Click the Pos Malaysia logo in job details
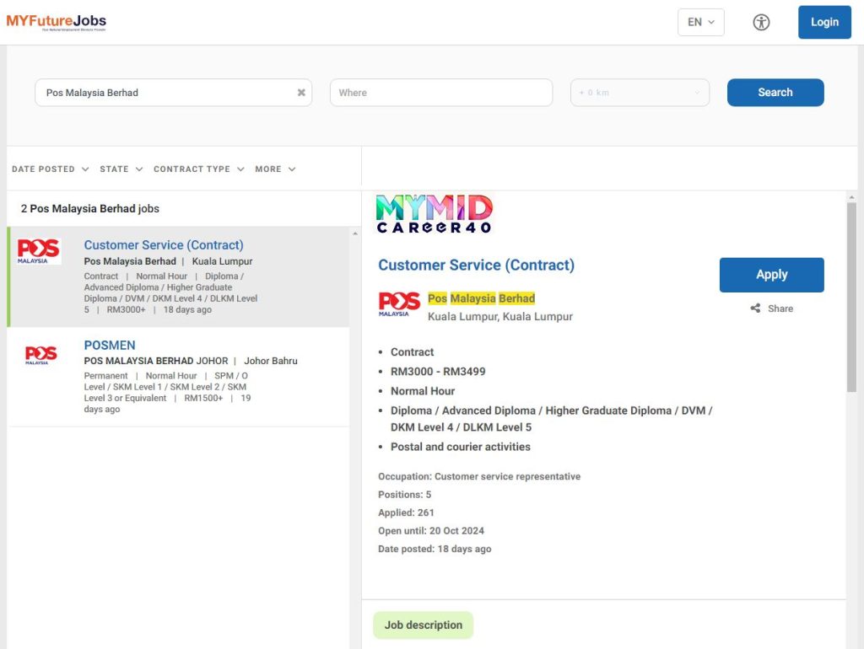Image resolution: width=864 pixels, height=649 pixels. (x=399, y=304)
